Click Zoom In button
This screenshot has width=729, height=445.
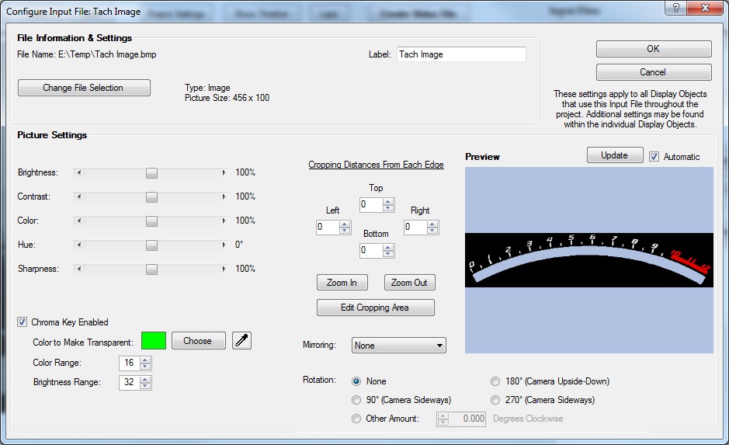click(x=342, y=283)
